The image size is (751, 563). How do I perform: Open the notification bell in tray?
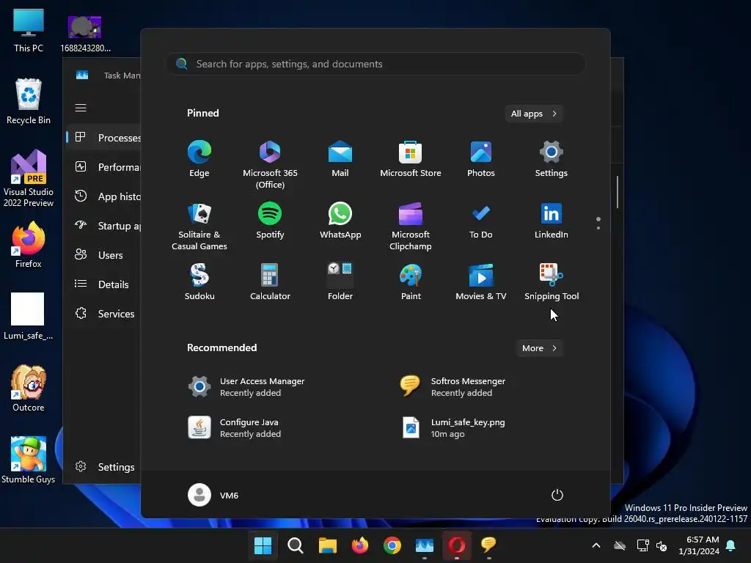[x=731, y=545]
